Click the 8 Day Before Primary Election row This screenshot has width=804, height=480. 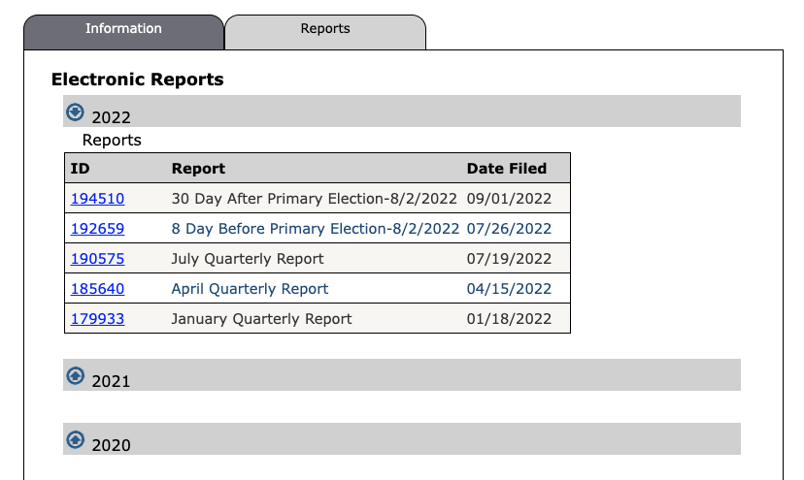[x=315, y=229]
